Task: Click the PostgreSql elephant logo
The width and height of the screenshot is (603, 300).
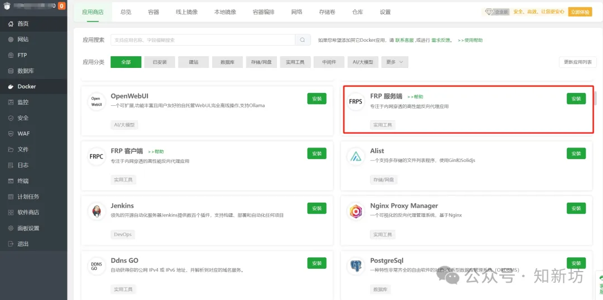Action: pyautogui.click(x=356, y=266)
